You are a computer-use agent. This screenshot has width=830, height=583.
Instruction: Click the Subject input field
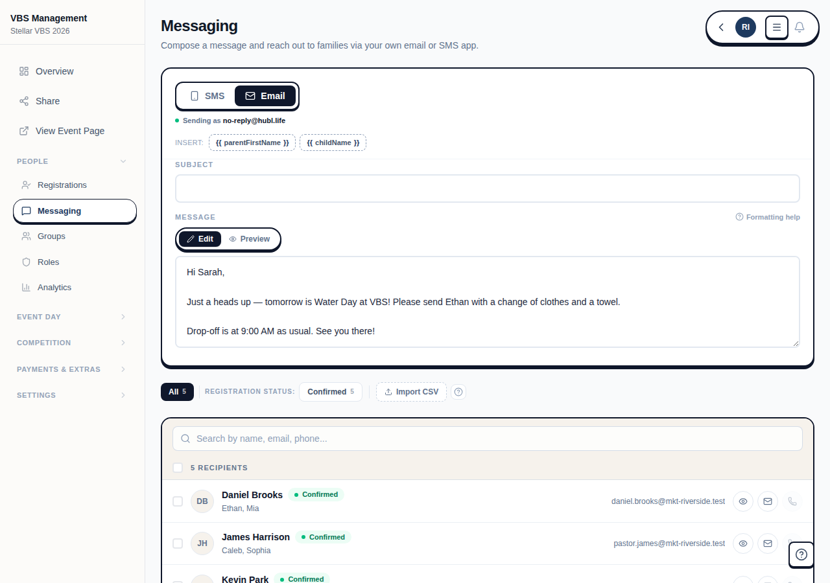(487, 188)
